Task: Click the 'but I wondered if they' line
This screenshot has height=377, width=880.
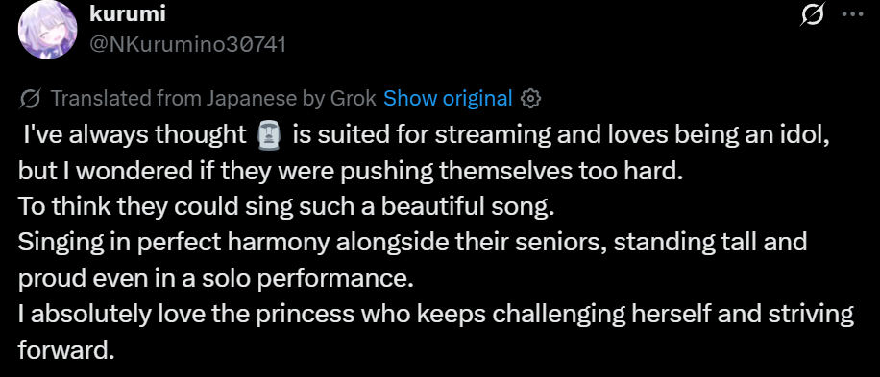Action: pyautogui.click(x=351, y=172)
